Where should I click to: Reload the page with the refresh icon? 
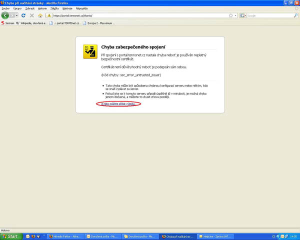tap(23, 15)
